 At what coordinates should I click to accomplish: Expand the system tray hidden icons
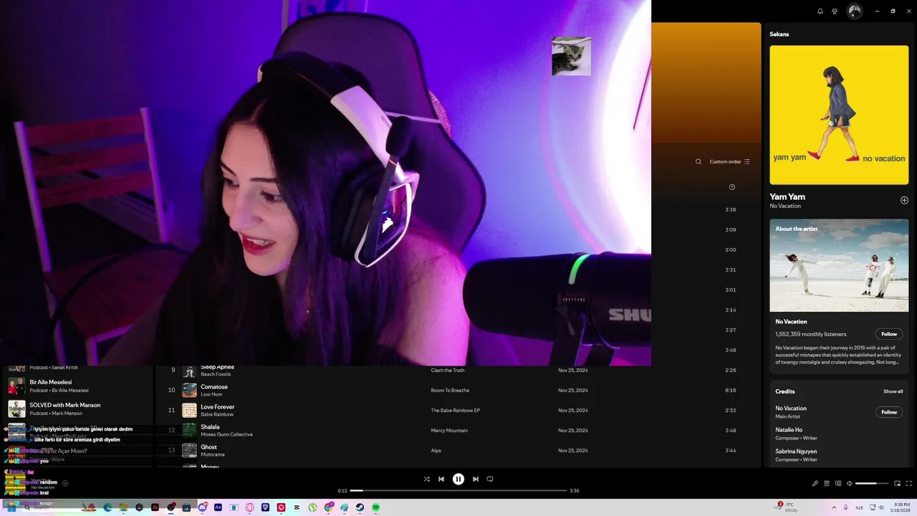tap(834, 507)
